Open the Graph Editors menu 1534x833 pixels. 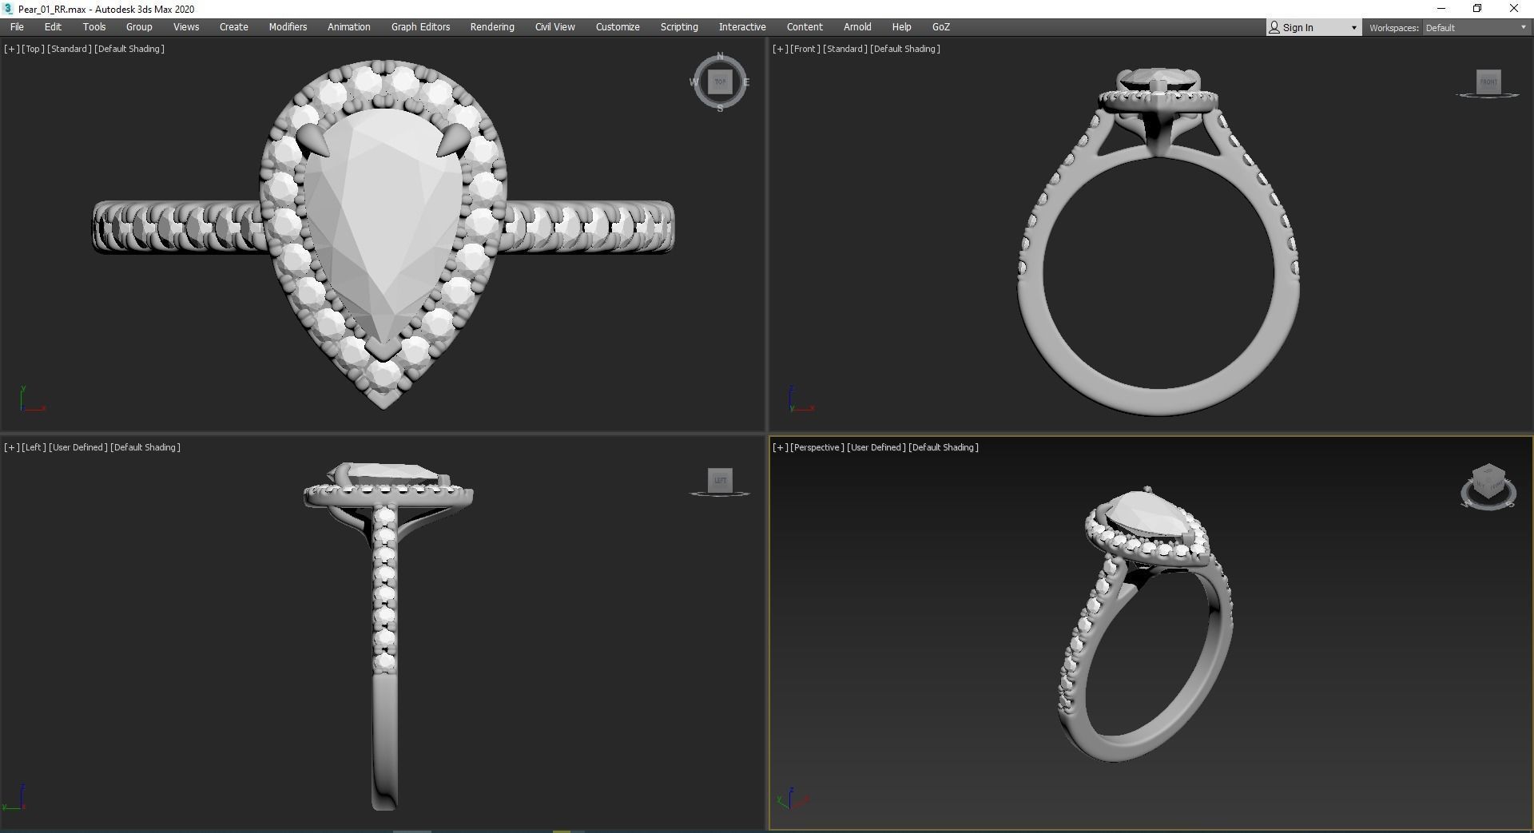tap(420, 27)
